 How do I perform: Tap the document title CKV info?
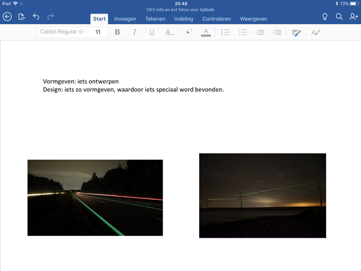point(180,10)
